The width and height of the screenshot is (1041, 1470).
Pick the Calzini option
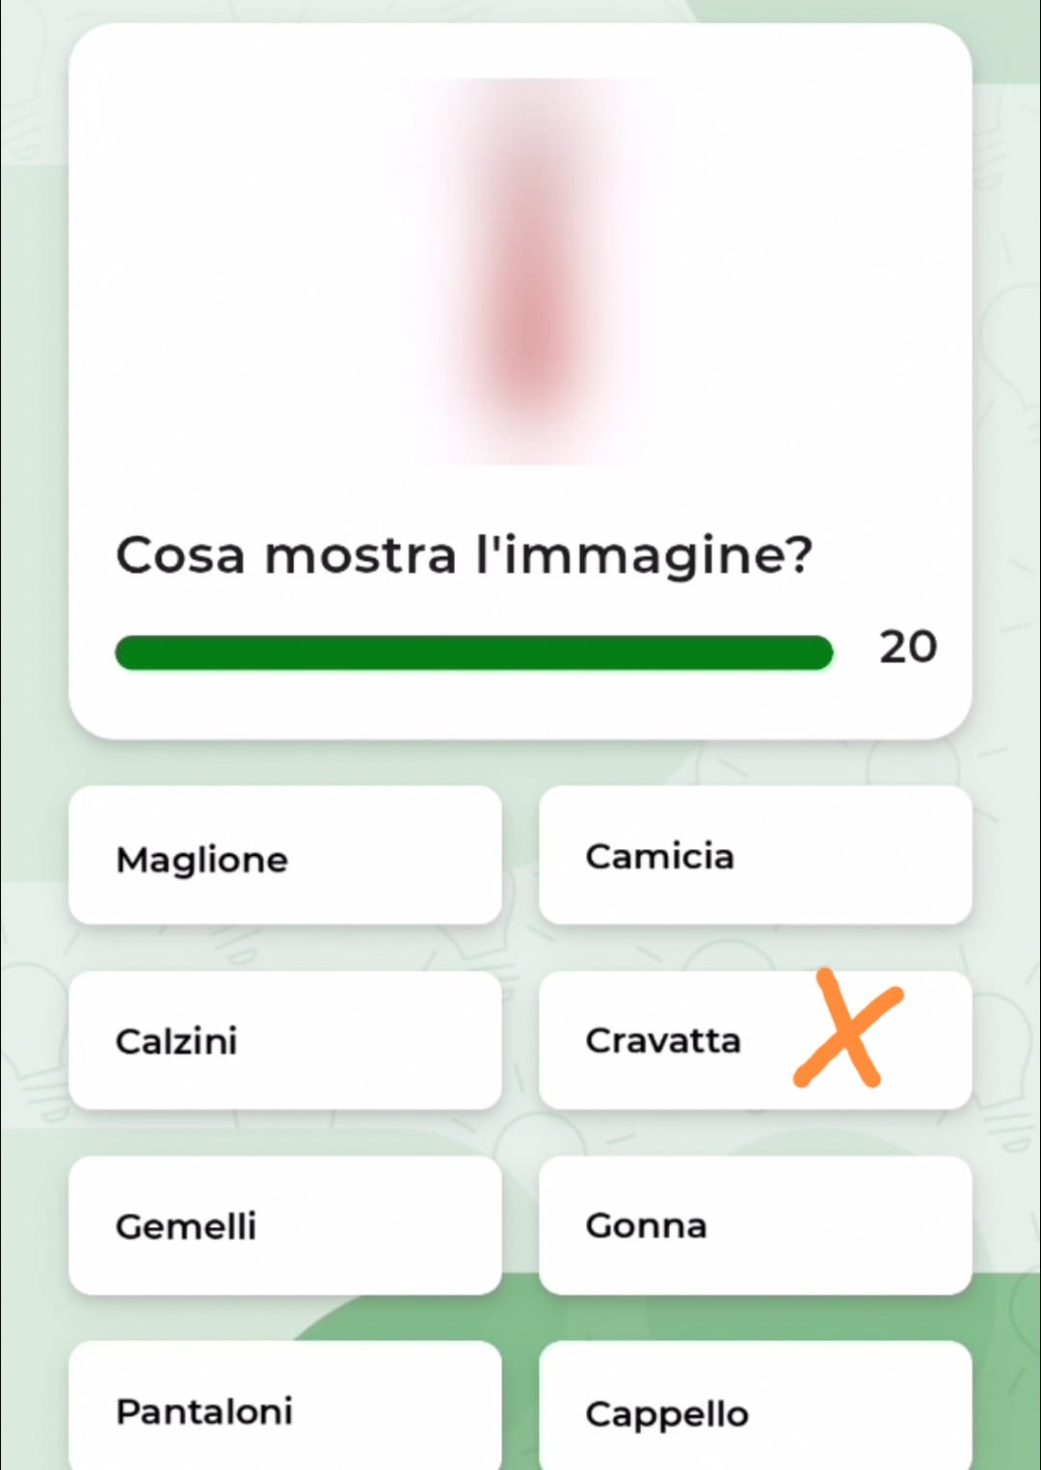click(x=285, y=1040)
